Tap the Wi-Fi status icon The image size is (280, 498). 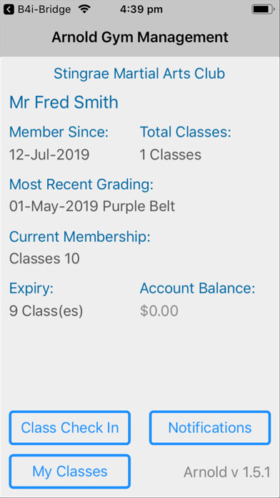84,9
